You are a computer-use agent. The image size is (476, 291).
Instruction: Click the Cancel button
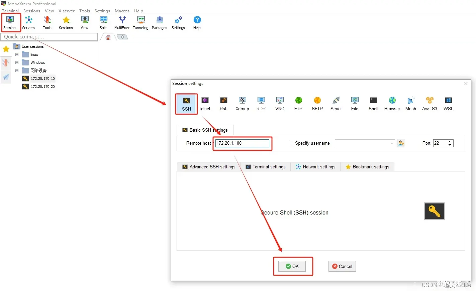(x=342, y=266)
